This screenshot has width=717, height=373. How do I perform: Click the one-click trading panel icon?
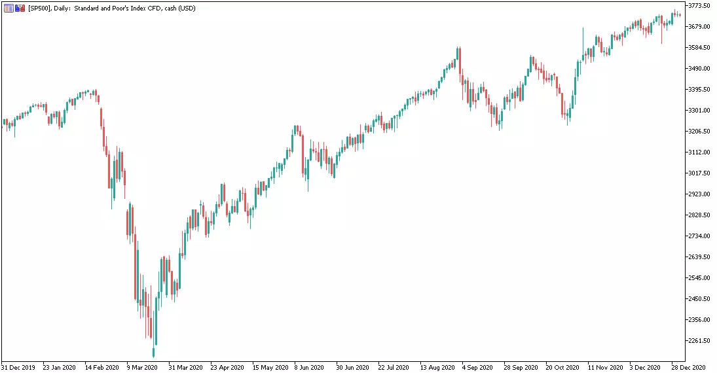[9, 9]
